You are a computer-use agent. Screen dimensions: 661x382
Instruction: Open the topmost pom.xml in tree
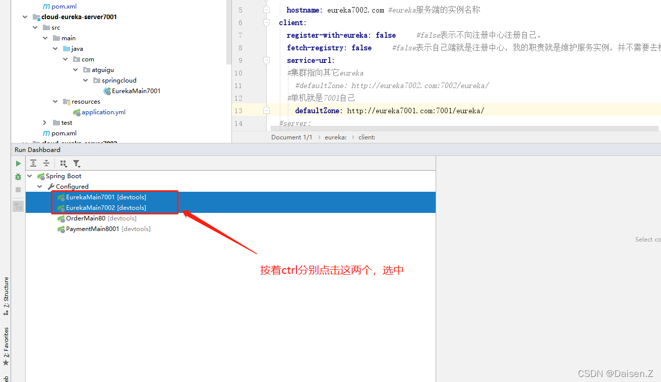point(64,7)
